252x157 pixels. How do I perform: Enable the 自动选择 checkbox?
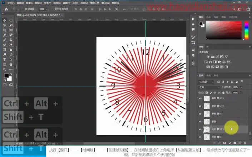(x=23, y=9)
